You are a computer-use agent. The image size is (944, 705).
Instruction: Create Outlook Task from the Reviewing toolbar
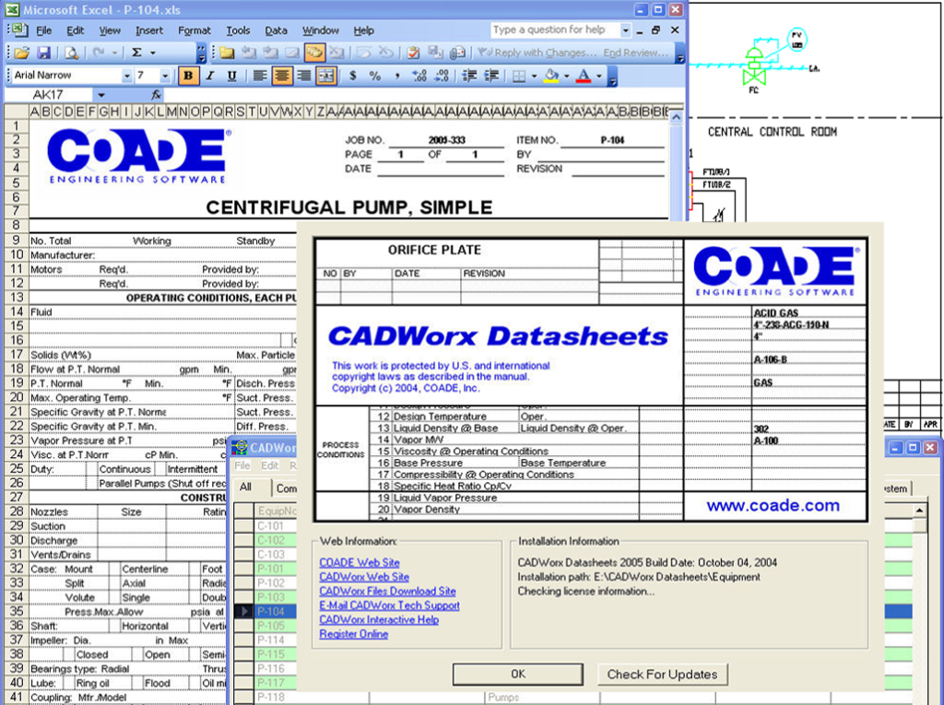pos(413,53)
